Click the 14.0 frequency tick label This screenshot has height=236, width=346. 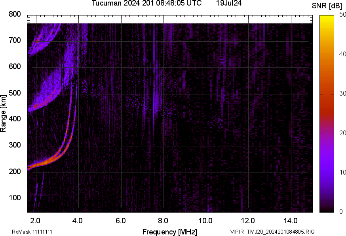click(291, 221)
